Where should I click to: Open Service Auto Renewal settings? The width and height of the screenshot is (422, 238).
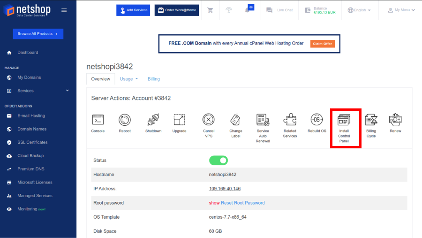coord(263,128)
